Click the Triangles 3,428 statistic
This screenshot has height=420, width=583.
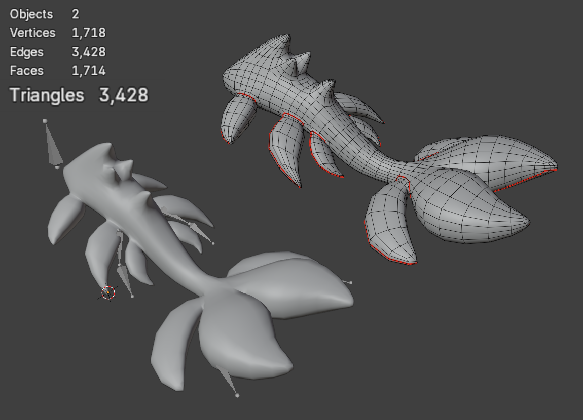[79, 95]
